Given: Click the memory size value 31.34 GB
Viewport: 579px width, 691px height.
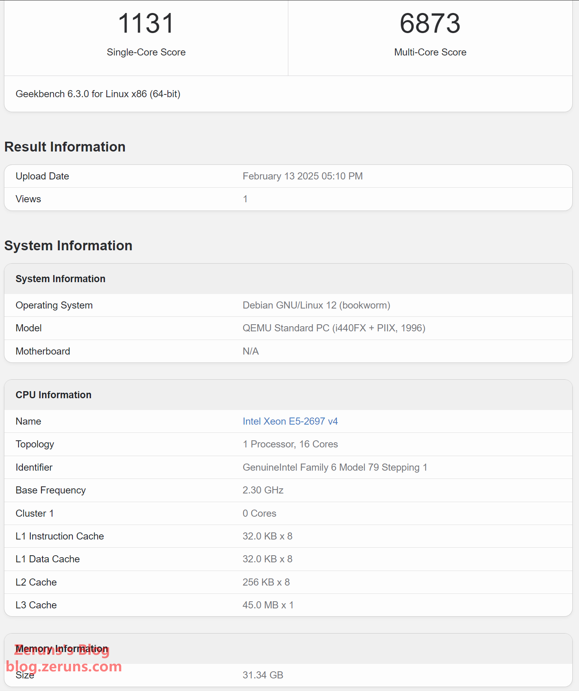Looking at the screenshot, I should (x=263, y=675).
